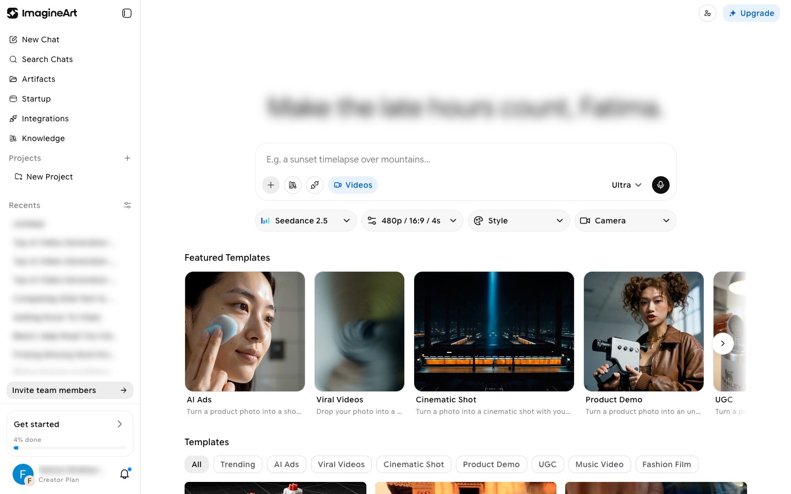Open Integrations page
This screenshot has height=494, width=791.
70,119
